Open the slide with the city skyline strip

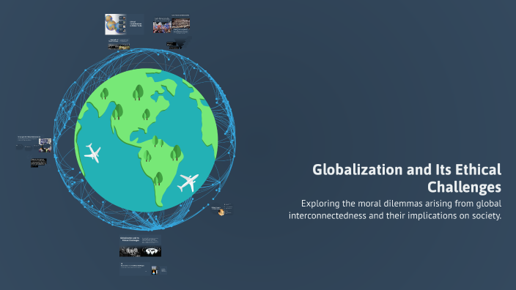pyautogui.click(x=119, y=44)
